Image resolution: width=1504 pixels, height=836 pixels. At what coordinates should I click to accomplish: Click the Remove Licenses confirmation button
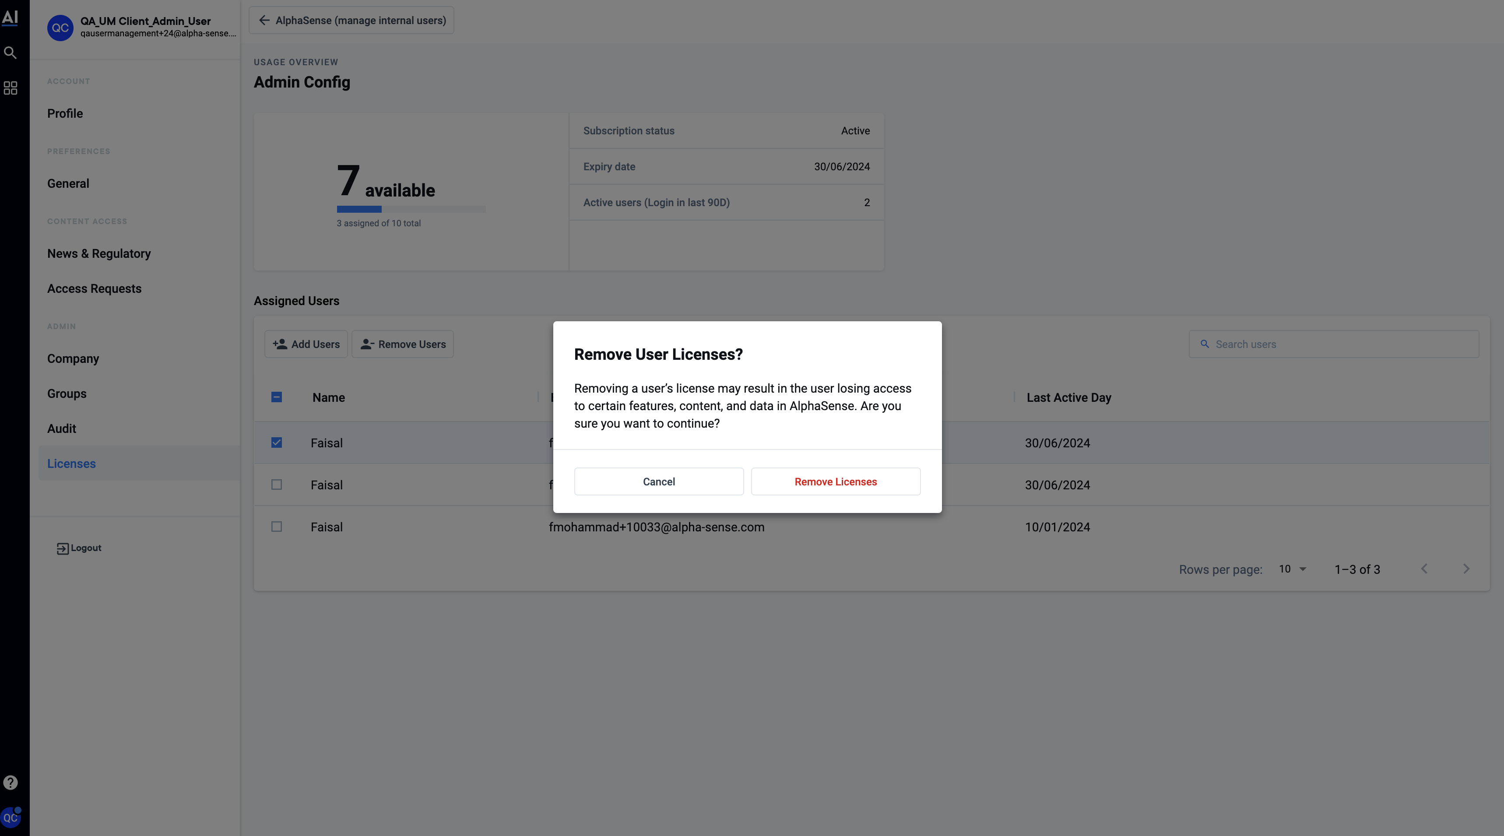[836, 481]
